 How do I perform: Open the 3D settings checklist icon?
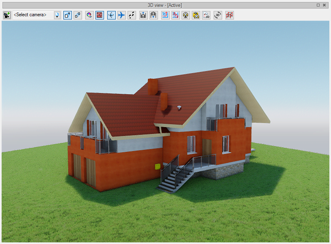(x=206, y=15)
